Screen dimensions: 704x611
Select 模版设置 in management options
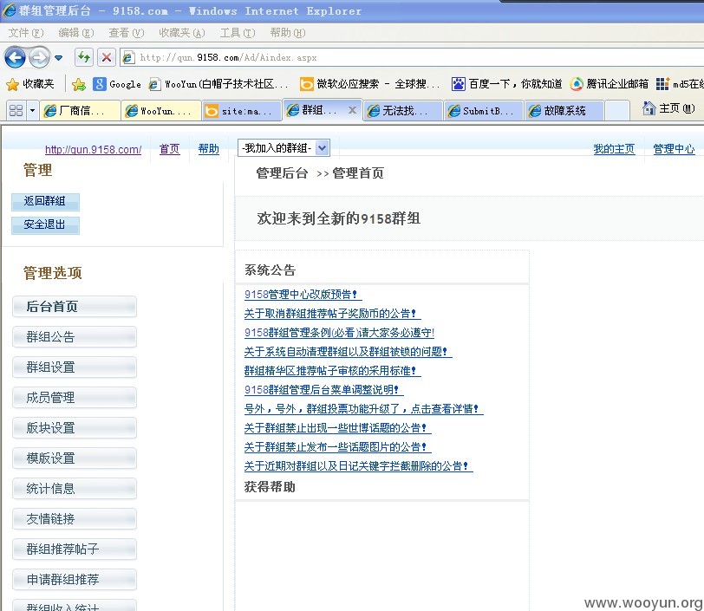(75, 458)
